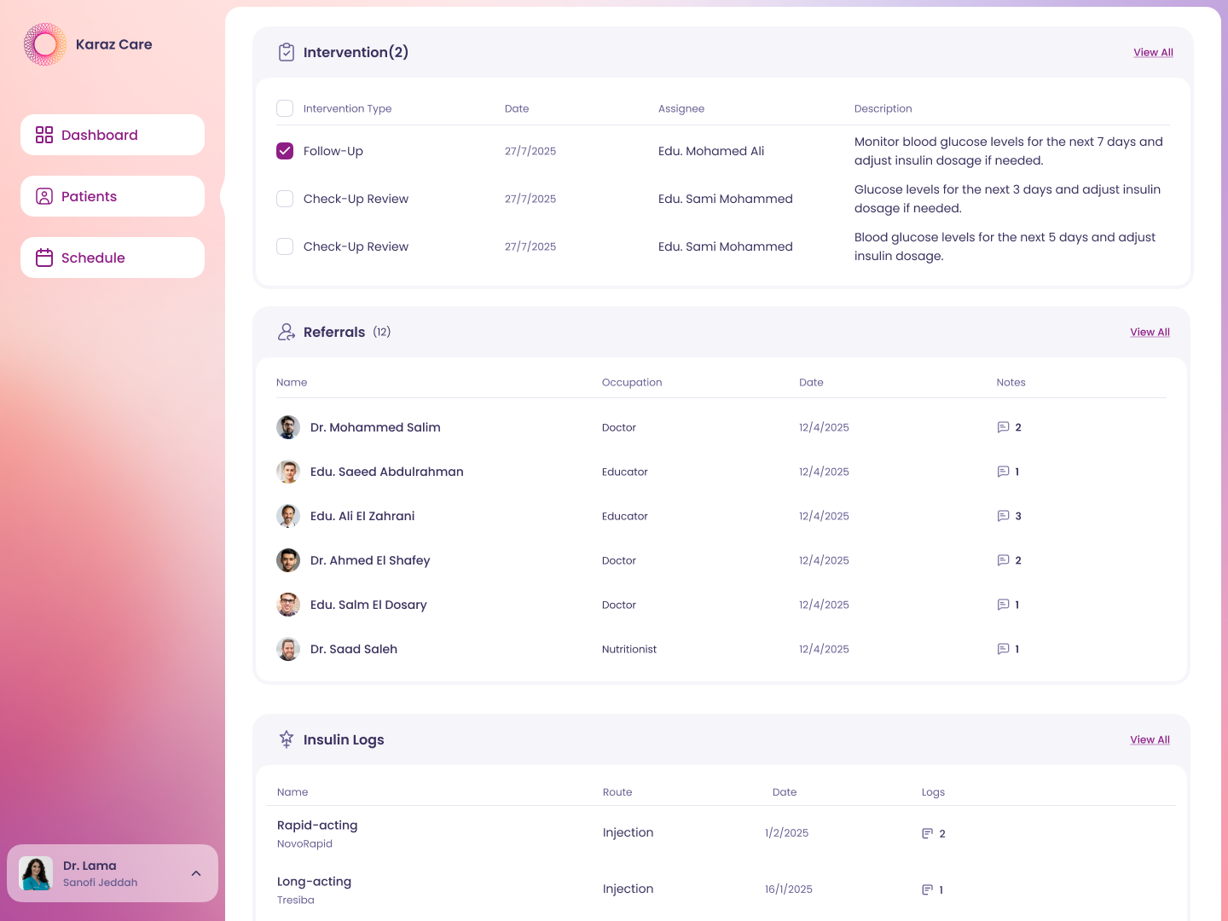This screenshot has width=1228, height=921.
Task: Uncheck the Follow-Up intervention checkbox
Action: (285, 151)
